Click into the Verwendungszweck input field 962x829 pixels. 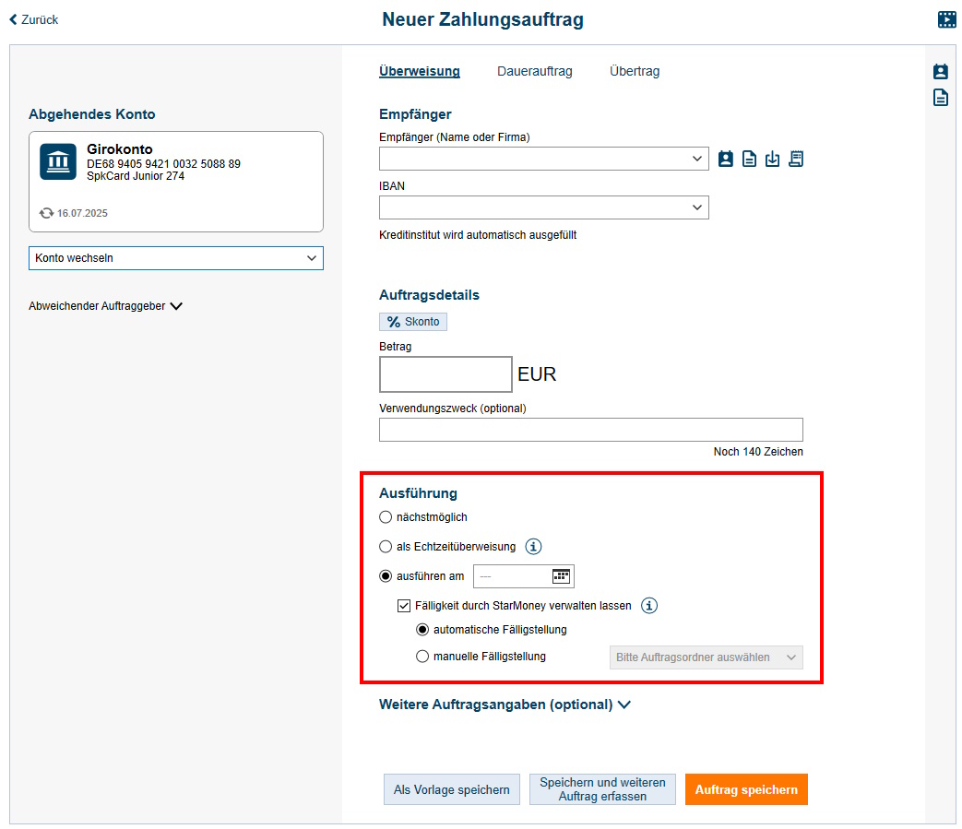[590, 430]
